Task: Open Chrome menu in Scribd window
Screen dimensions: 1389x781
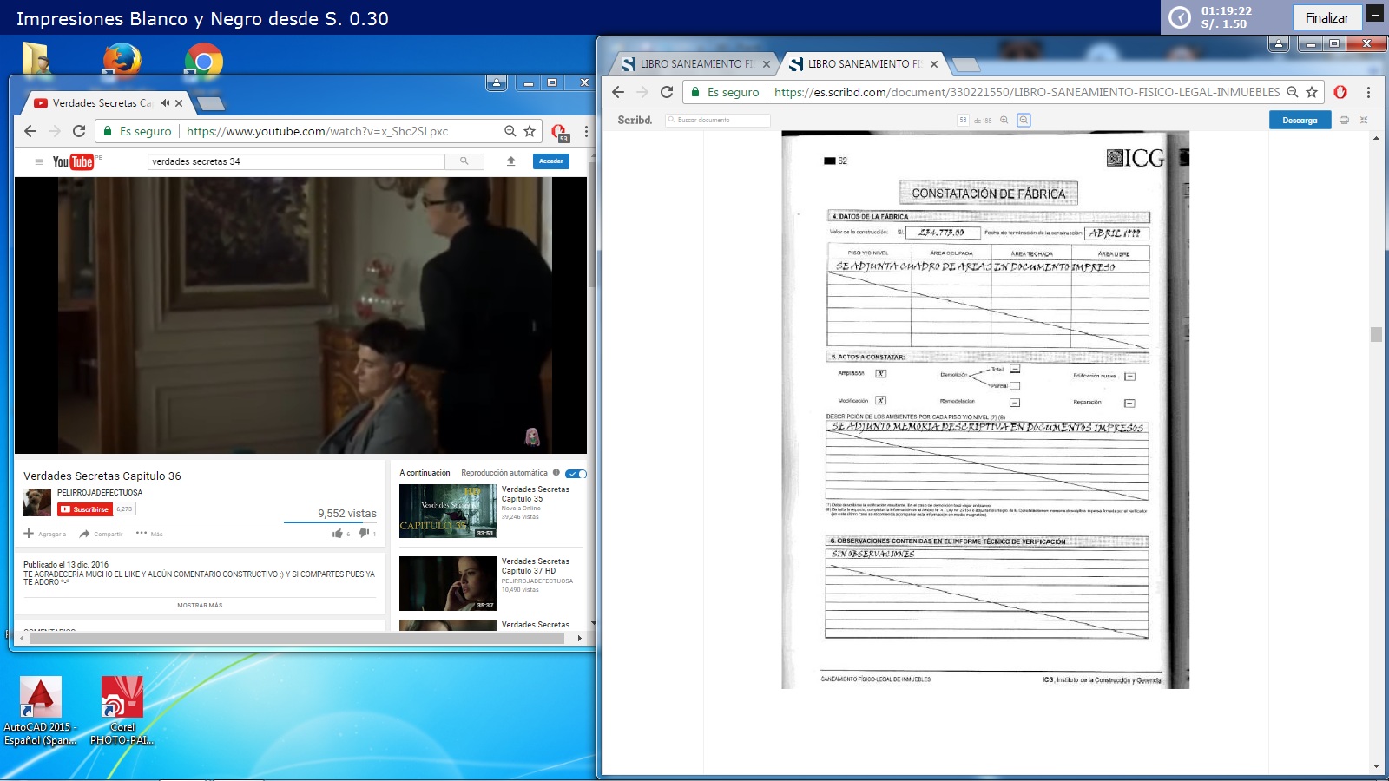Action: [1368, 92]
